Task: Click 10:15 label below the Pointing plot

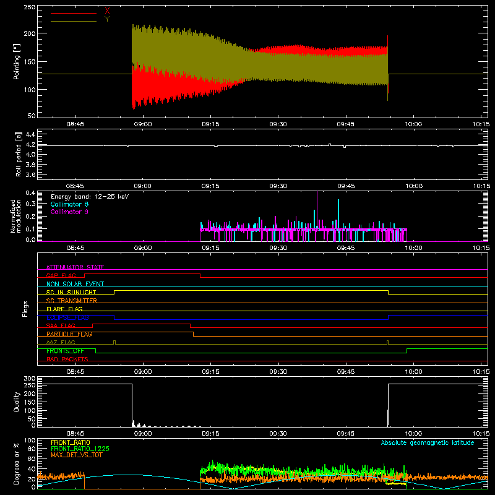Action: [481, 124]
